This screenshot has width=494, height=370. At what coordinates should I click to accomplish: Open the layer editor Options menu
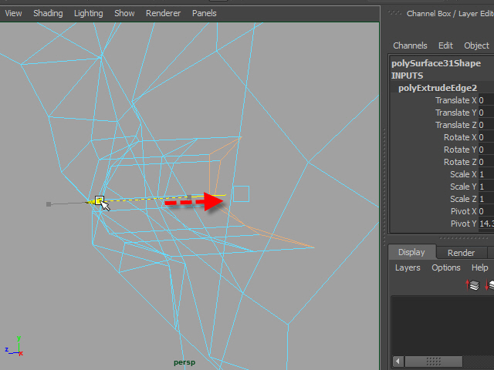pos(446,267)
